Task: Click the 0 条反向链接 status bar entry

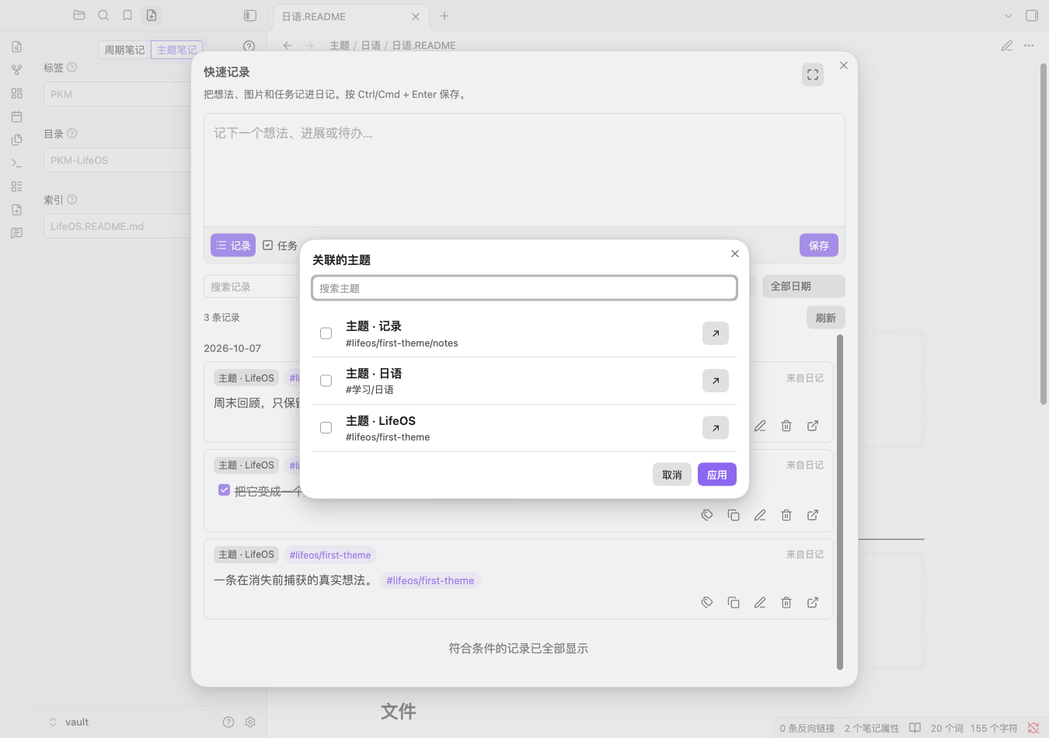Action: (807, 728)
